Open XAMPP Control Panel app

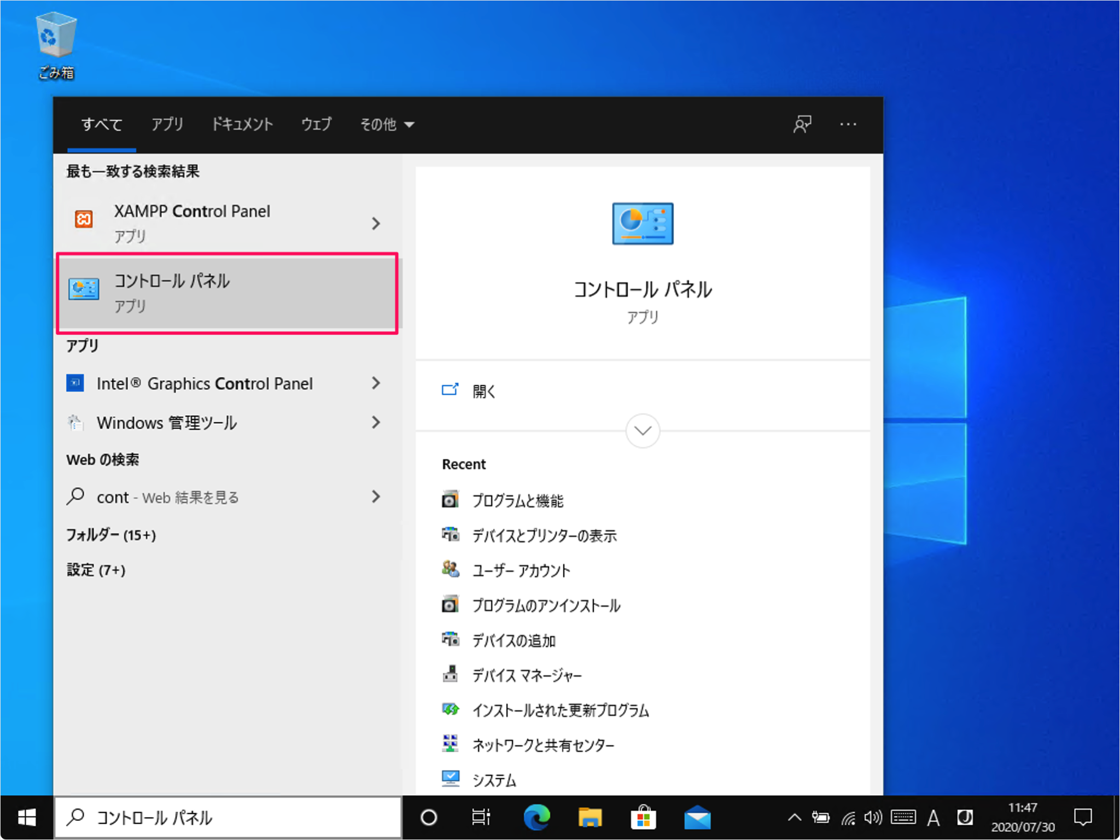[191, 221]
